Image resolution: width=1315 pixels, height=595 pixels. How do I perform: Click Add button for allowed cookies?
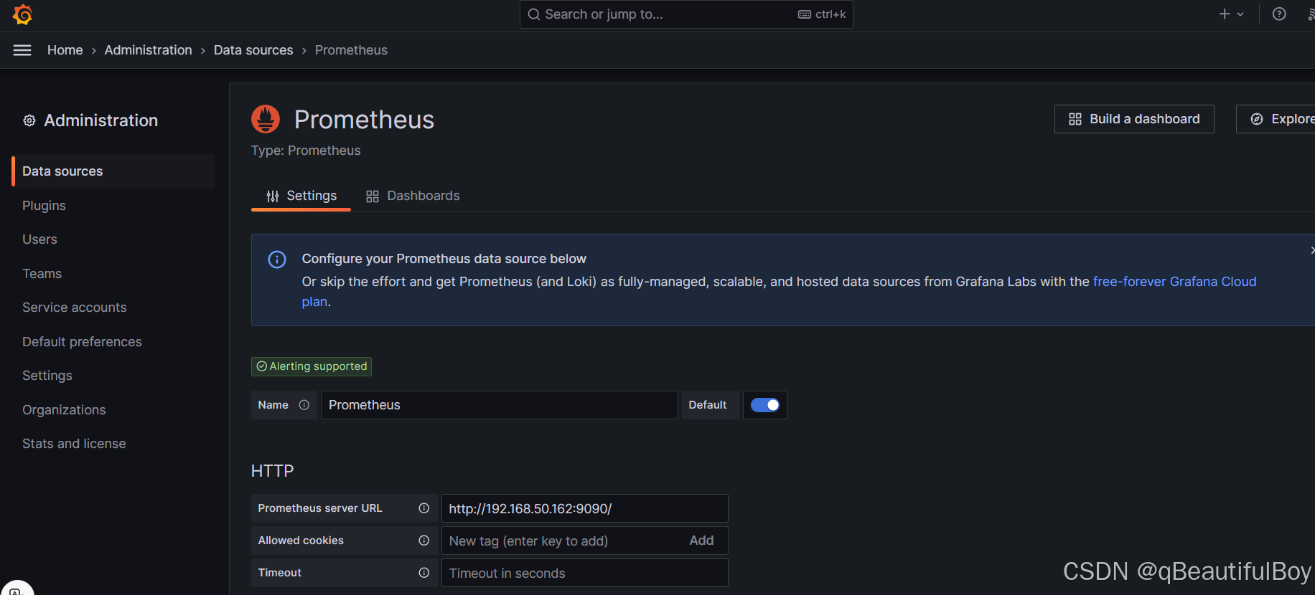click(x=701, y=541)
